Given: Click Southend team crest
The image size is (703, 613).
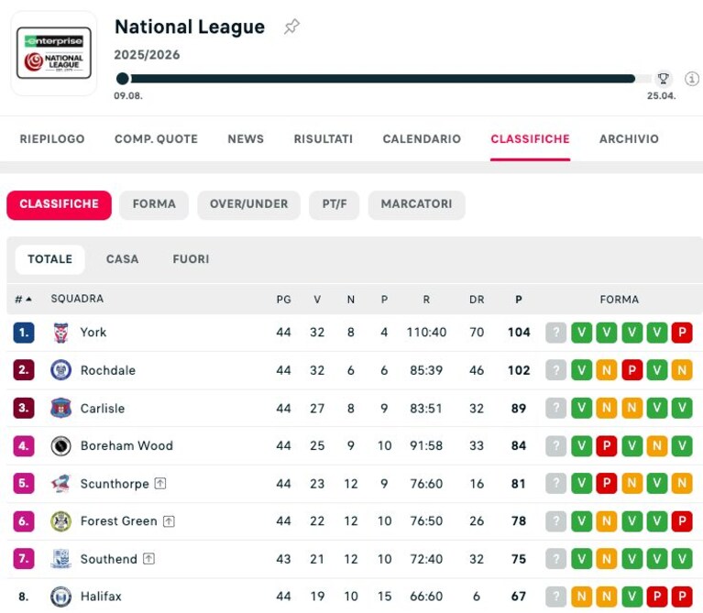Looking at the screenshot, I should click(61, 559).
